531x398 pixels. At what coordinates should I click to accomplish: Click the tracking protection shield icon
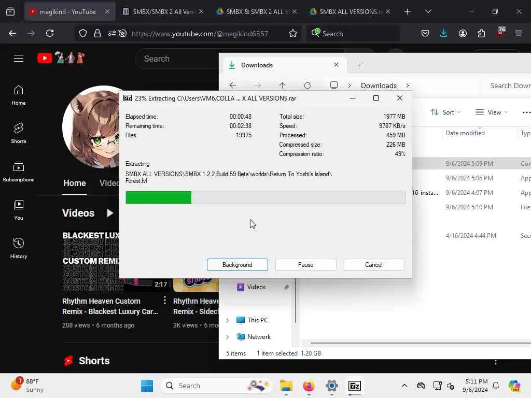point(83,33)
